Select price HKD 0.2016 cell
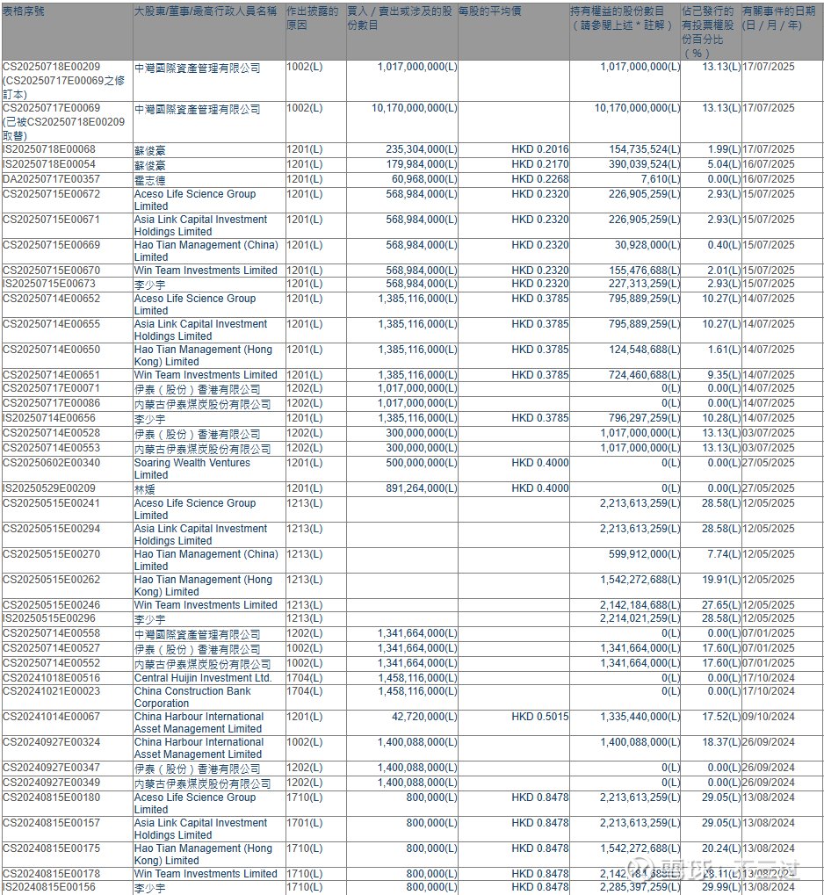This screenshot has height=895, width=824. [540, 149]
